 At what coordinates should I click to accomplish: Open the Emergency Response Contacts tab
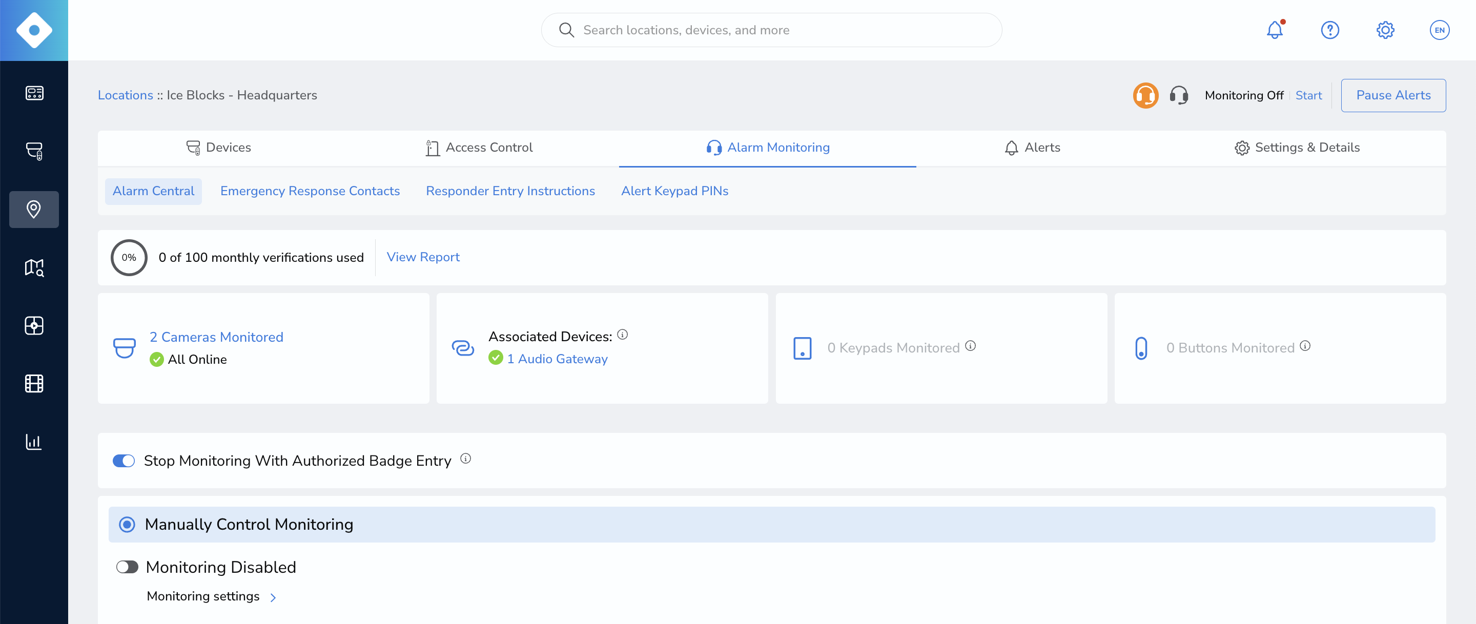[x=310, y=191]
